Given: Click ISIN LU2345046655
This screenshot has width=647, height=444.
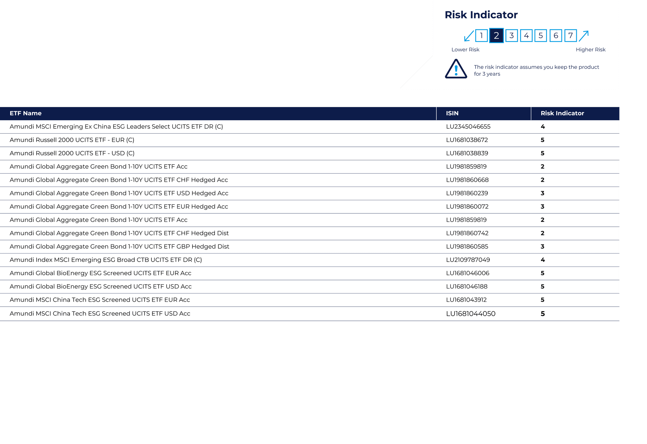Looking at the screenshot, I should 468,126.
